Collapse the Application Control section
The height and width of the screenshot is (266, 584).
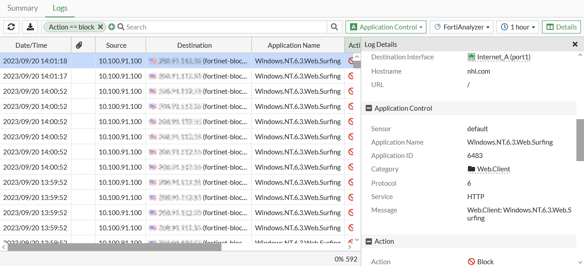368,108
